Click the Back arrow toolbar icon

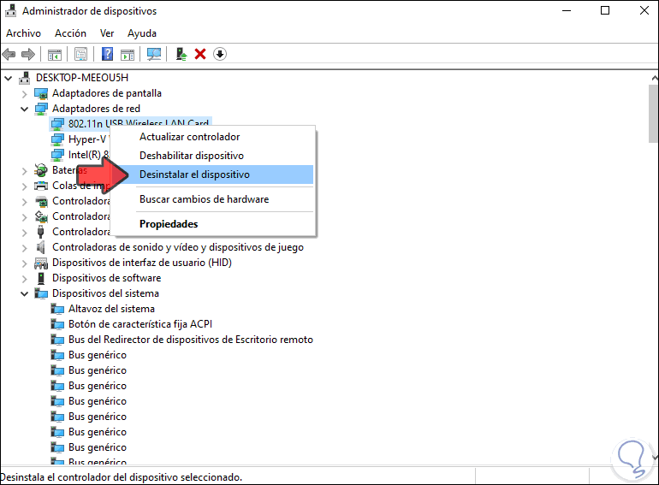(9, 54)
